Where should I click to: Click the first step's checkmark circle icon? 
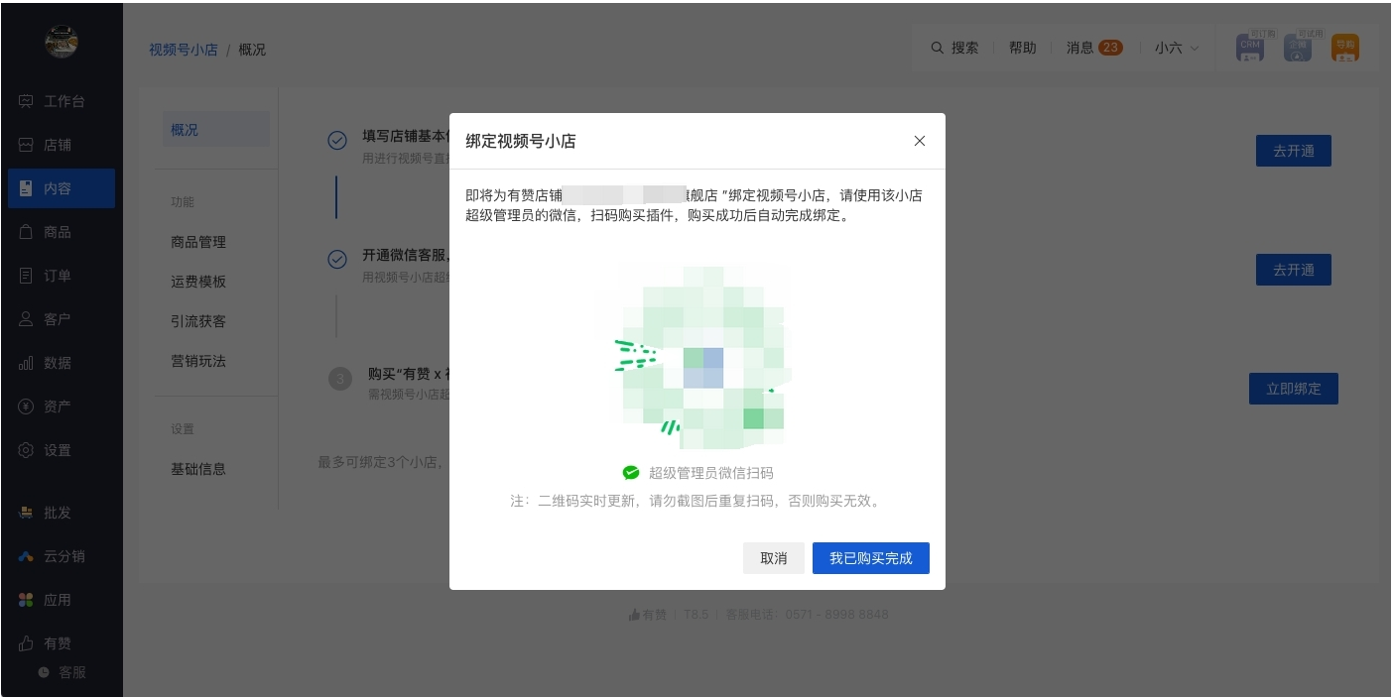(337, 141)
